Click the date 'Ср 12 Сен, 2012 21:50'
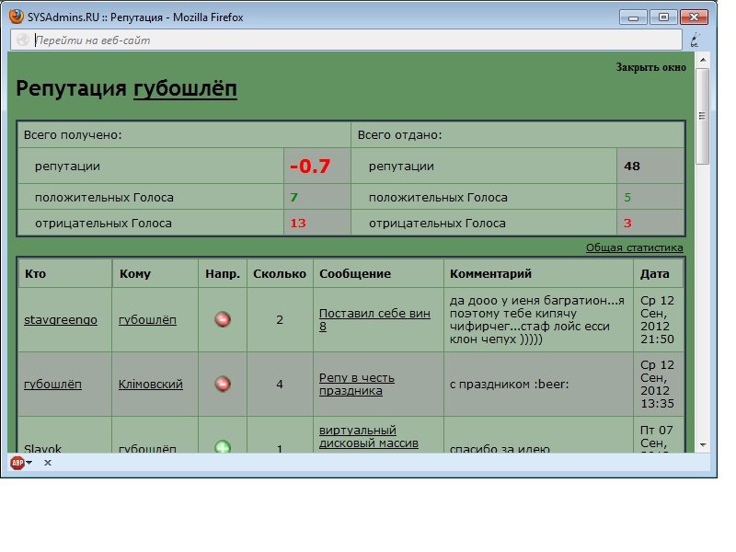Screen dimensions: 736x552 coord(657,319)
